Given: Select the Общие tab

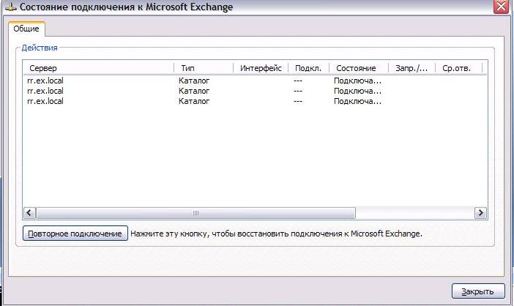Looking at the screenshot, I should pyautogui.click(x=26, y=29).
